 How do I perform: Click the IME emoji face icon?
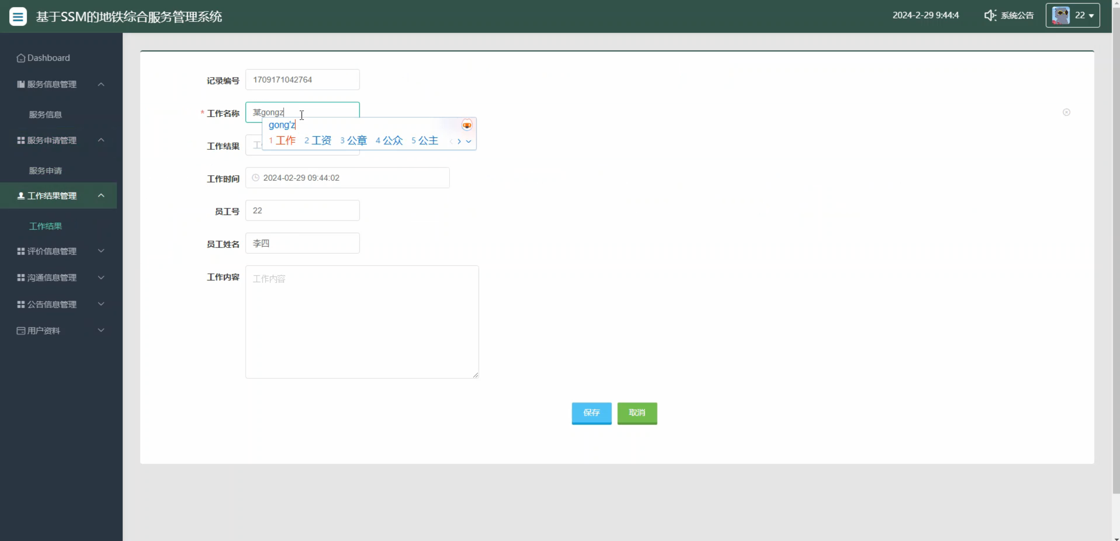coord(467,125)
